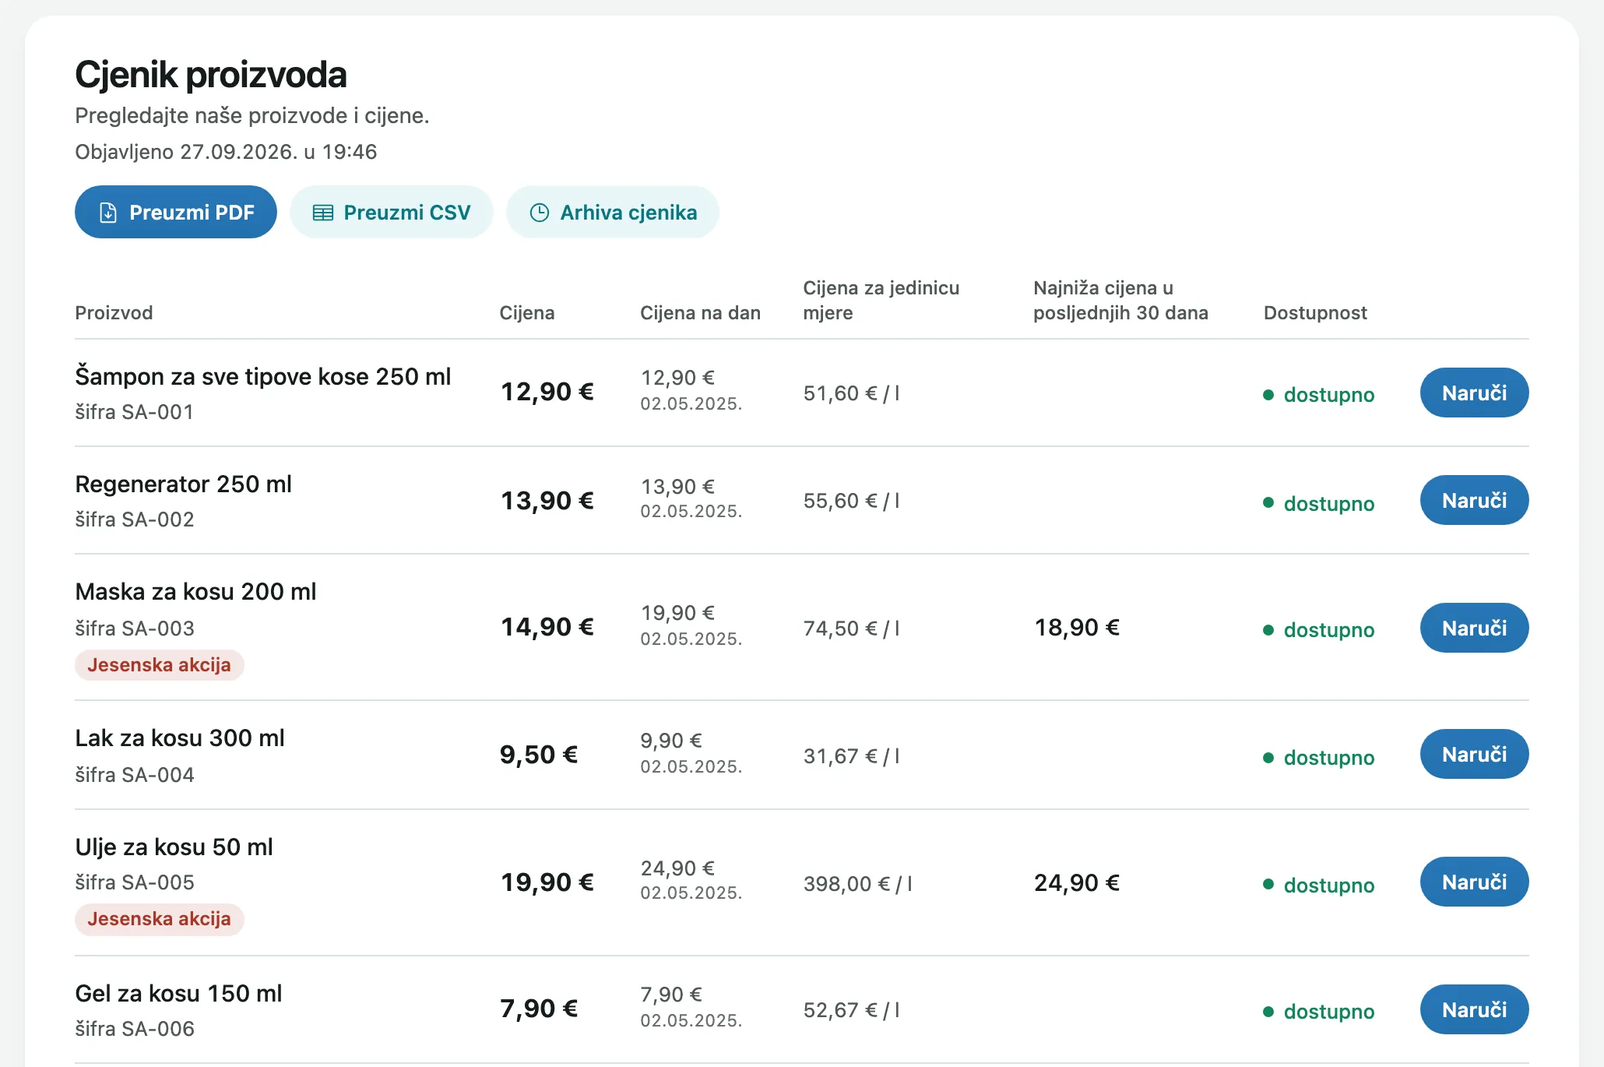
Task: Click product code šifra SA-001
Action: point(135,412)
